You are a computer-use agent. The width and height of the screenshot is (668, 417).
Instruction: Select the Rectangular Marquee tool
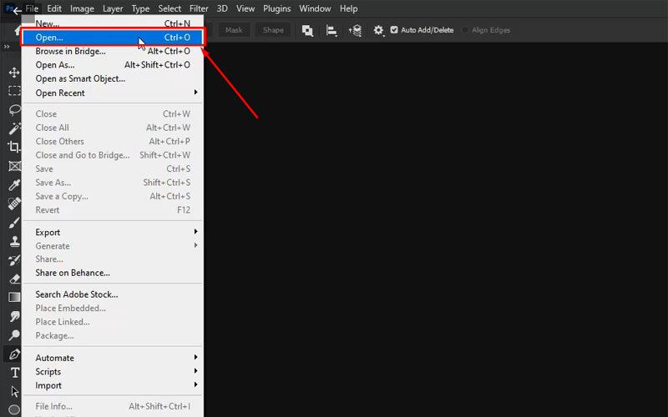tap(14, 91)
